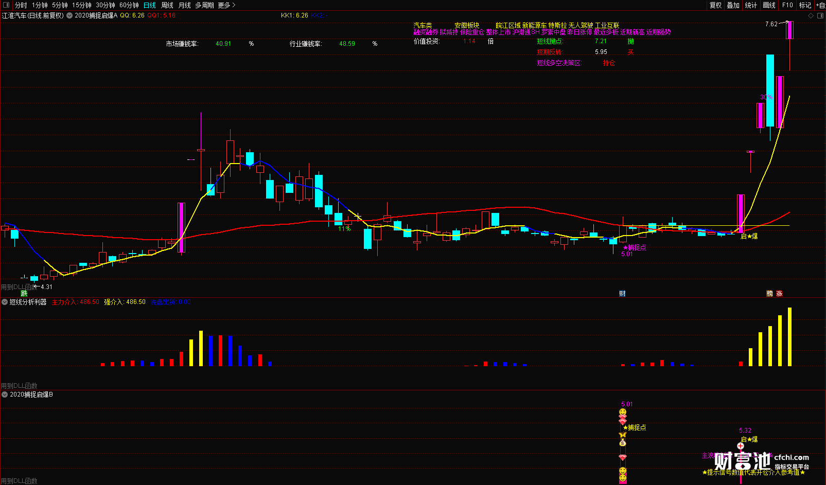The height and width of the screenshot is (485, 826).
Task: Switch to 15分钟 period
Action: pos(82,5)
